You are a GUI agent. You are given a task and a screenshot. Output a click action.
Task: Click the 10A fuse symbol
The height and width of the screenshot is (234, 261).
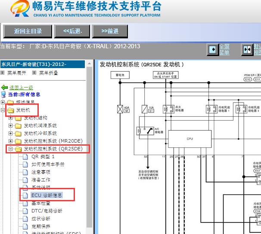[x=144, y=109]
